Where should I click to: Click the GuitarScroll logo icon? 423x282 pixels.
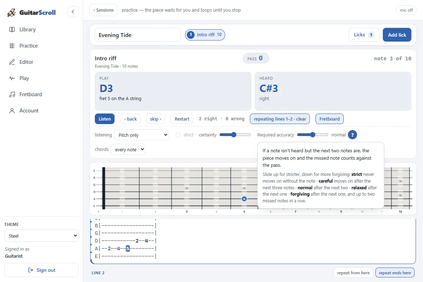(x=12, y=13)
